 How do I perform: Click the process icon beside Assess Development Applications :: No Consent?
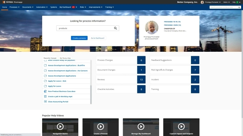tap(45, 71)
